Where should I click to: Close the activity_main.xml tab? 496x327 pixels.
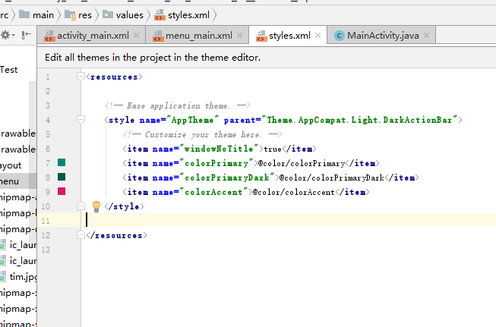click(x=136, y=36)
